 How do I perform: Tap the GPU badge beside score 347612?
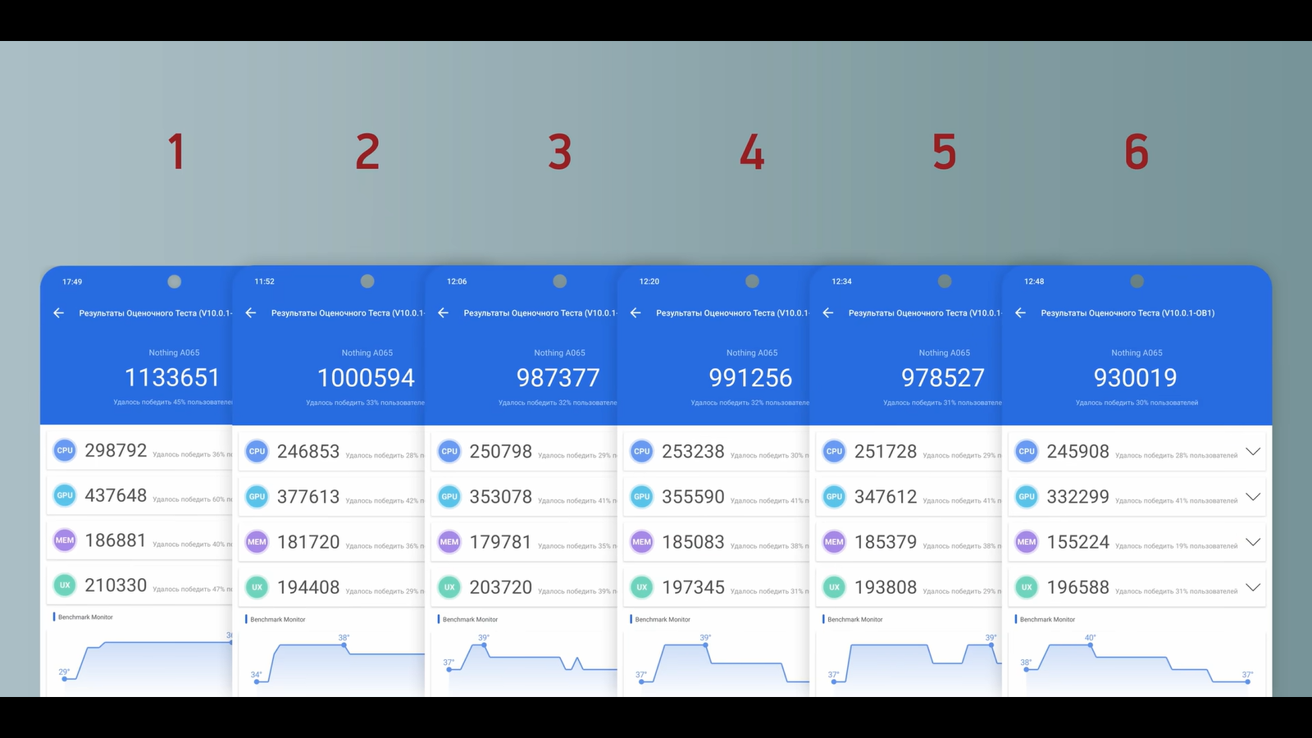[x=834, y=496]
